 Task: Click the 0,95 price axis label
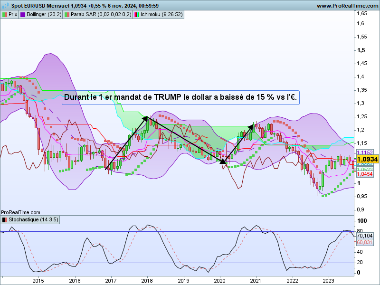click(x=362, y=197)
